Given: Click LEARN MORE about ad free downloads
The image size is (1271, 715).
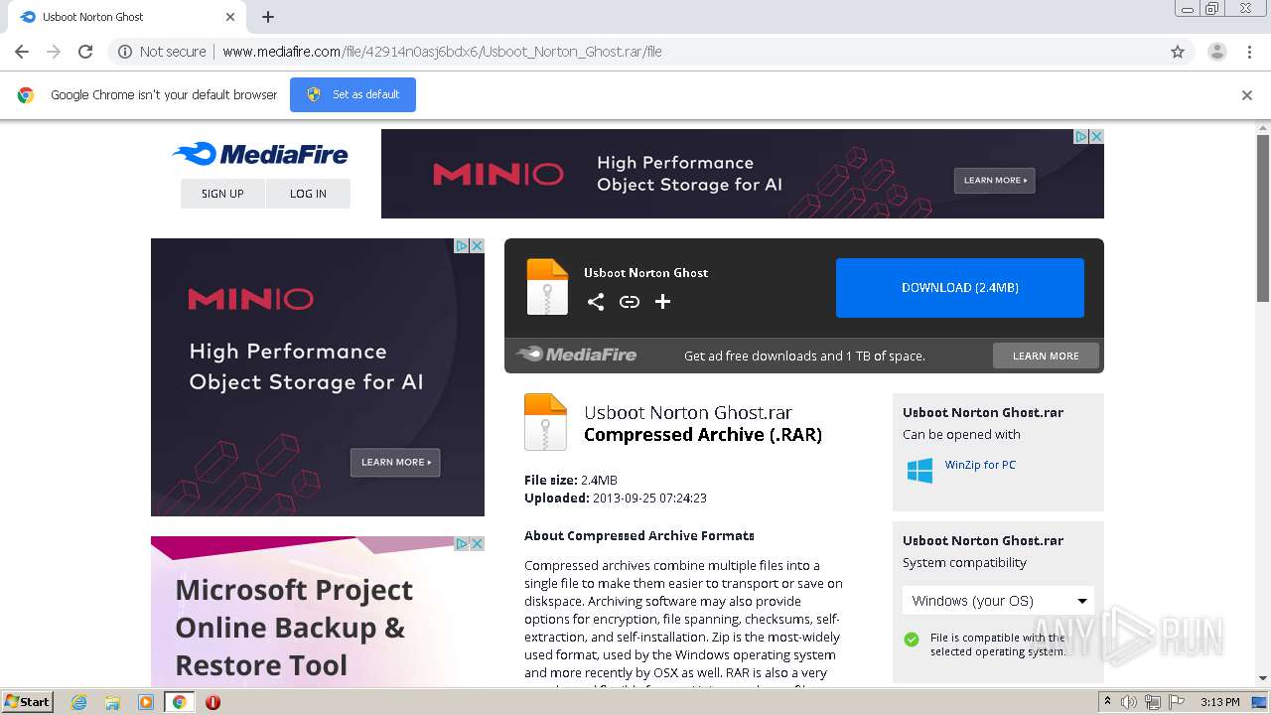Looking at the screenshot, I should coord(1046,356).
